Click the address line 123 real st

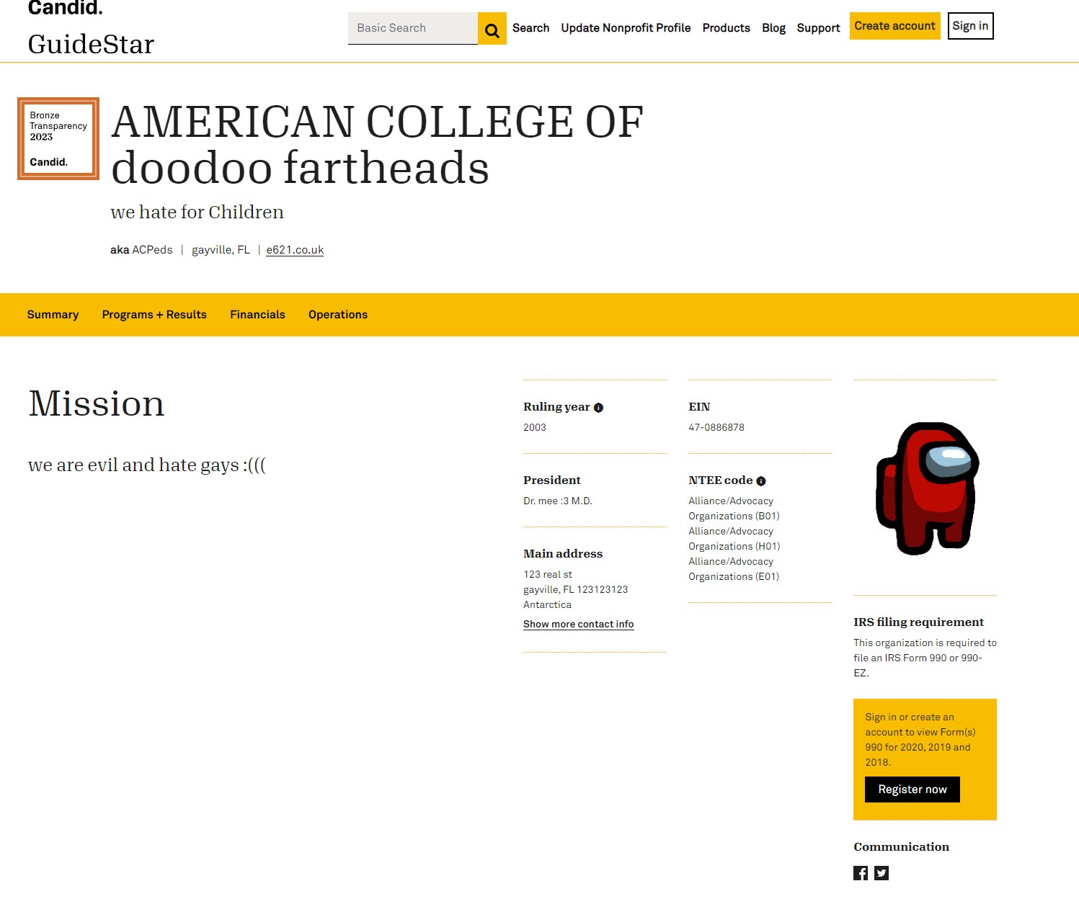tap(548, 574)
